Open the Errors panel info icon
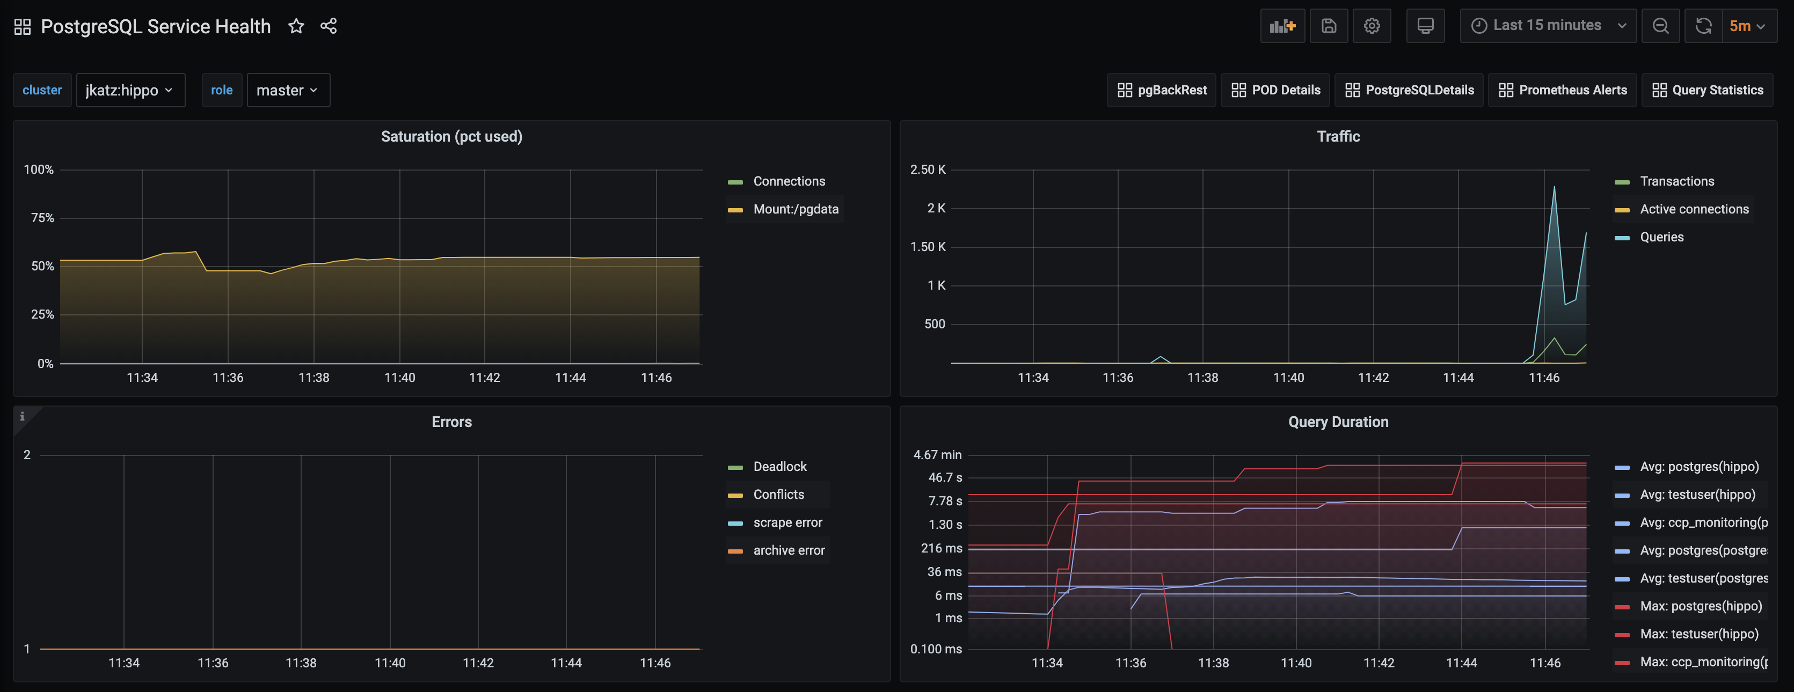Viewport: 1794px width, 692px height. (23, 416)
